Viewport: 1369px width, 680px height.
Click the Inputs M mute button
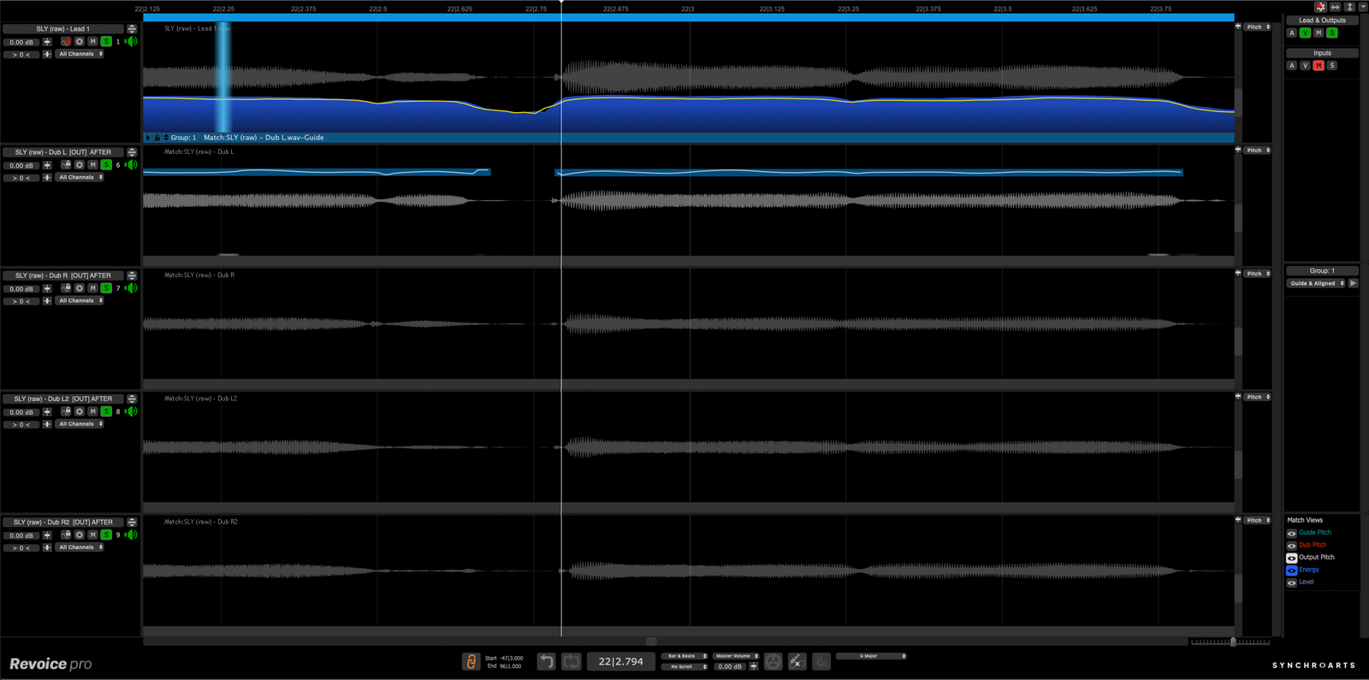pyautogui.click(x=1319, y=66)
